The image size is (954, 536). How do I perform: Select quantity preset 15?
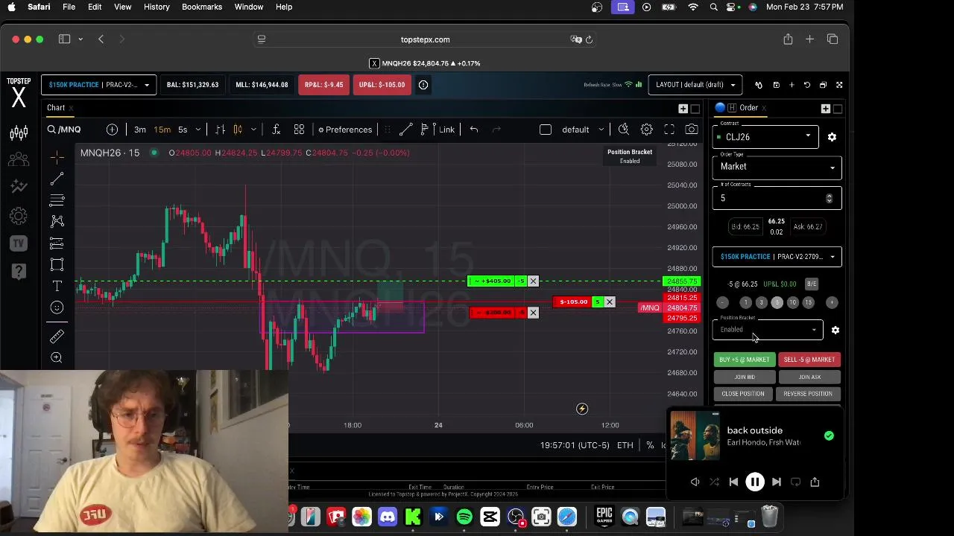tap(808, 302)
